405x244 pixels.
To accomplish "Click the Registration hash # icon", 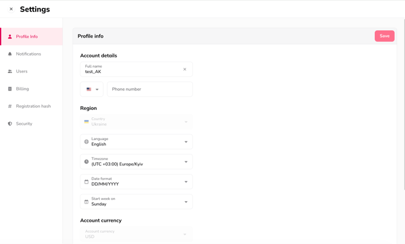I will tap(10, 106).
